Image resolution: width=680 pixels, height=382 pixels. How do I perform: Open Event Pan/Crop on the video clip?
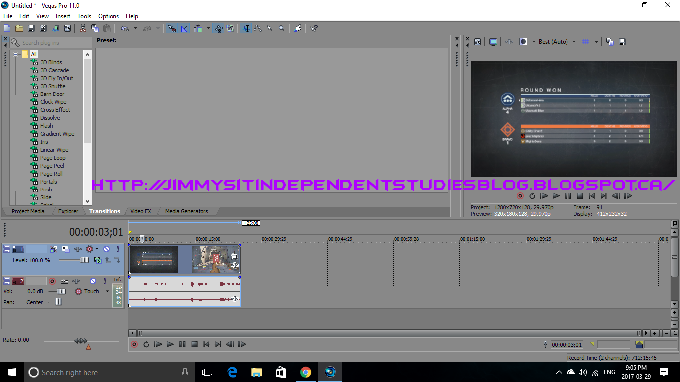234,257
